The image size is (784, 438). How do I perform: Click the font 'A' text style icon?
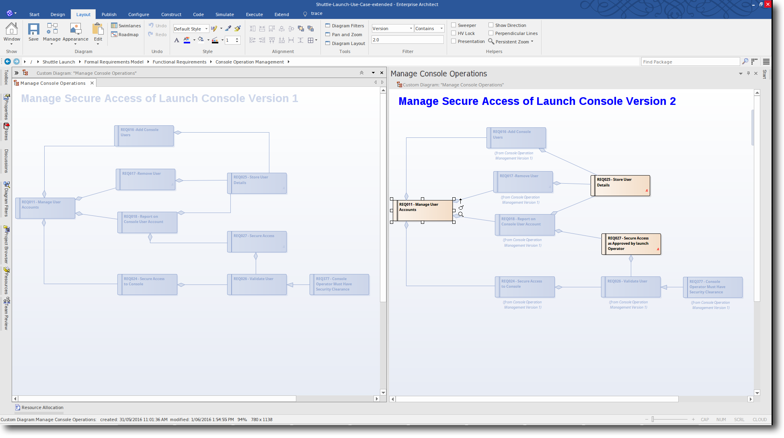[x=177, y=40]
